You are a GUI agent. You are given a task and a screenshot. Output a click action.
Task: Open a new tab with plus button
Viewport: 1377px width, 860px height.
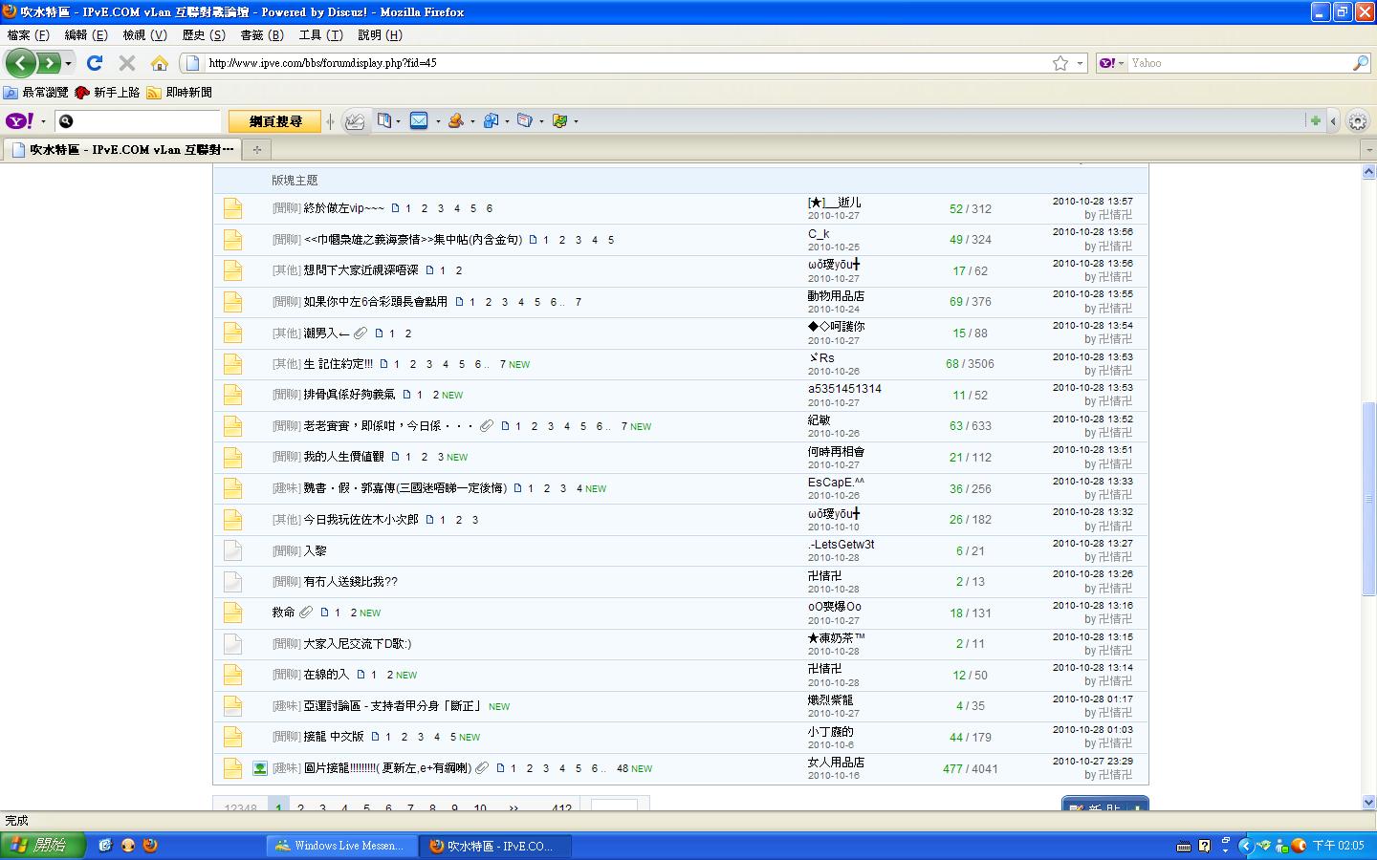tap(256, 149)
